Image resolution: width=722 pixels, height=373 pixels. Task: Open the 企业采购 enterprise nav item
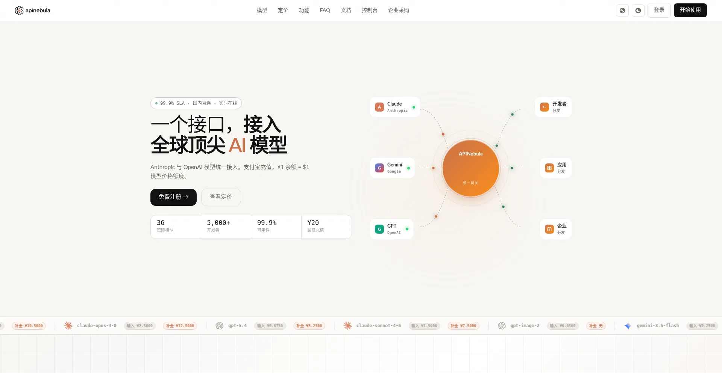399,11
